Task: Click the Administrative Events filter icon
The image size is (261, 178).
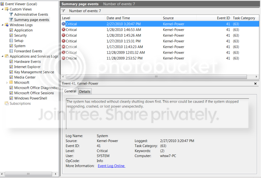Action: click(x=11, y=14)
